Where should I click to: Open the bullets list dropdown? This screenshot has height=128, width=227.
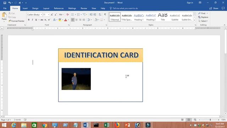pyautogui.click(x=76, y=15)
